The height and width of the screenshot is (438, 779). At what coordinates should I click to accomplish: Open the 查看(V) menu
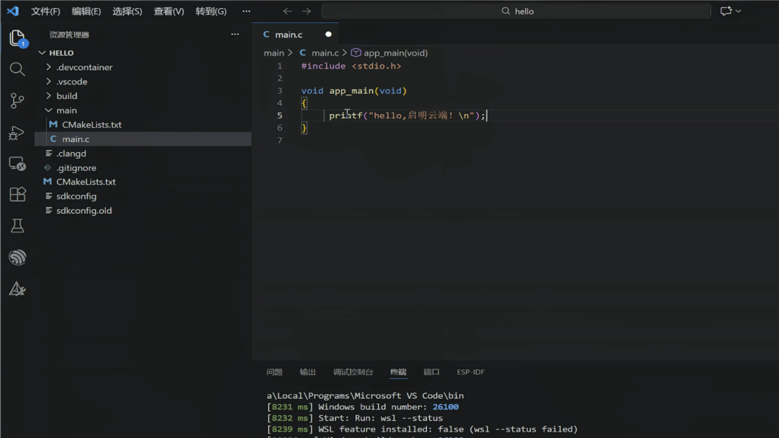tap(169, 11)
